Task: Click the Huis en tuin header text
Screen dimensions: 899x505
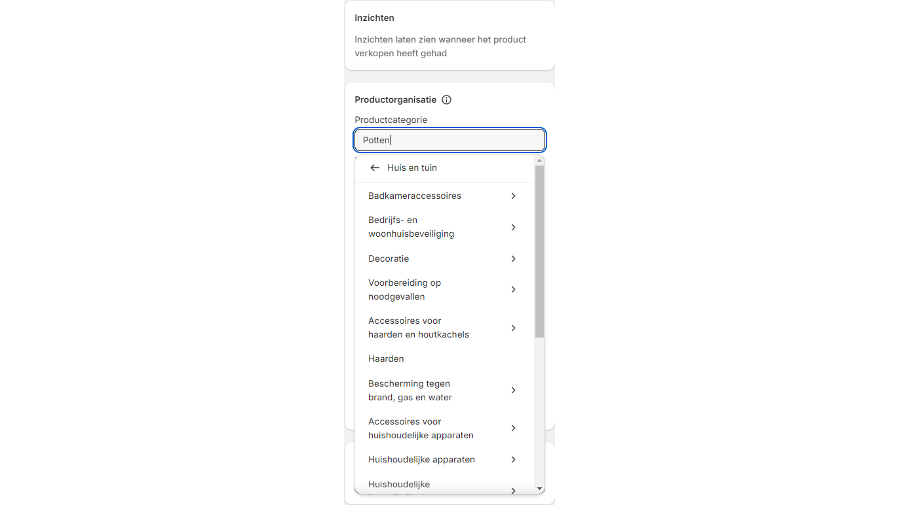Action: (412, 168)
